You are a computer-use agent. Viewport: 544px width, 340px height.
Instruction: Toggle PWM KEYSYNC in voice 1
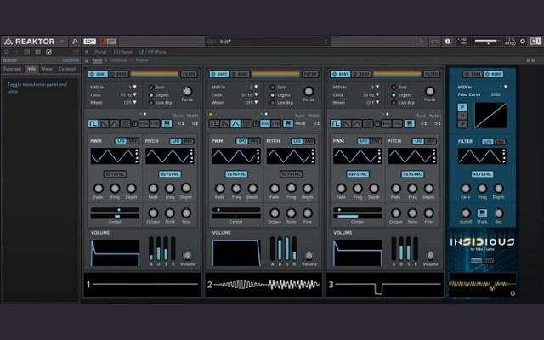tap(116, 174)
